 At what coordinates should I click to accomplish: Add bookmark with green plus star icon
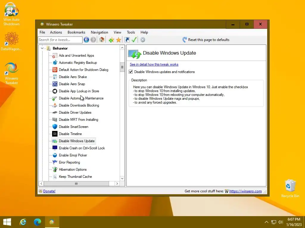pyautogui.click(x=111, y=40)
